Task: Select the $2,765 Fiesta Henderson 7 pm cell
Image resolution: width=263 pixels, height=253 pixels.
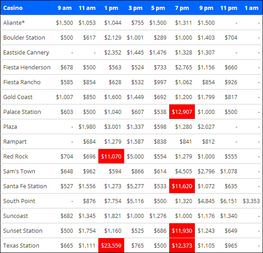Action: click(184, 67)
